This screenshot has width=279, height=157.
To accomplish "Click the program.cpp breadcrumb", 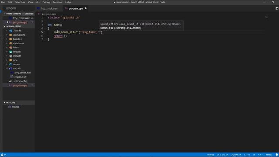I will pyautogui.click(x=49, y=14).
